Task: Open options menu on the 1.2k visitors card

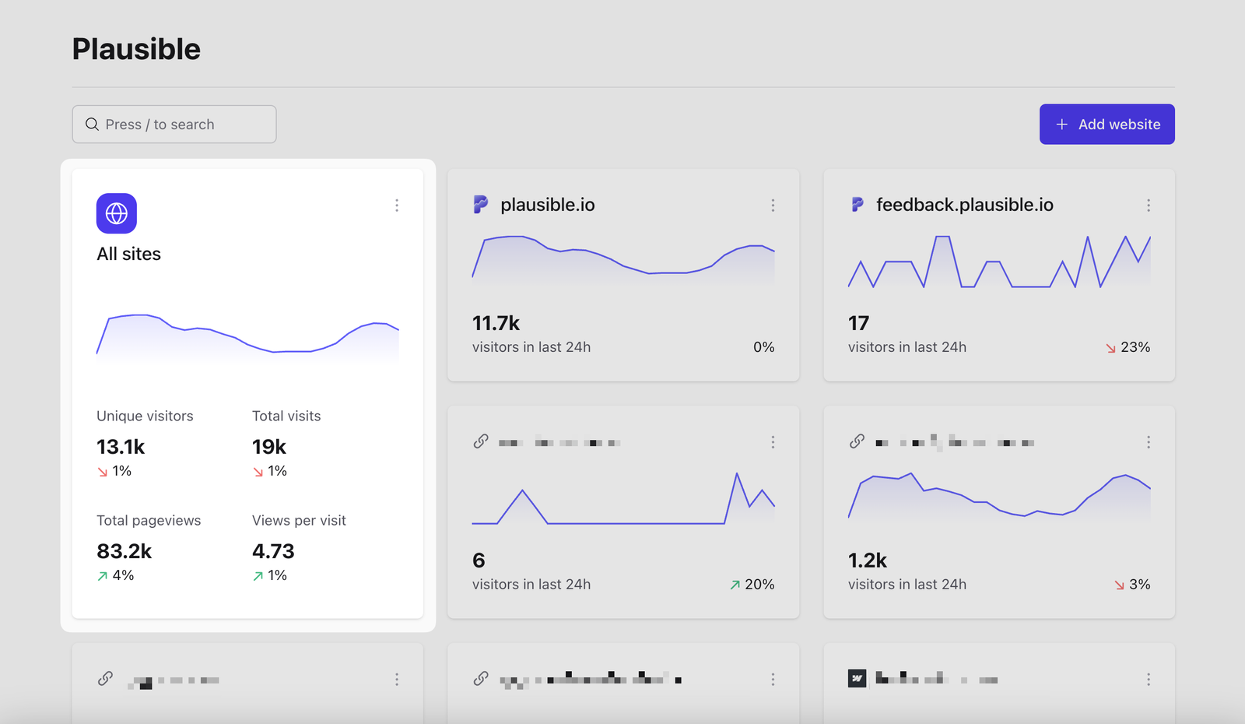Action: coord(1149,442)
